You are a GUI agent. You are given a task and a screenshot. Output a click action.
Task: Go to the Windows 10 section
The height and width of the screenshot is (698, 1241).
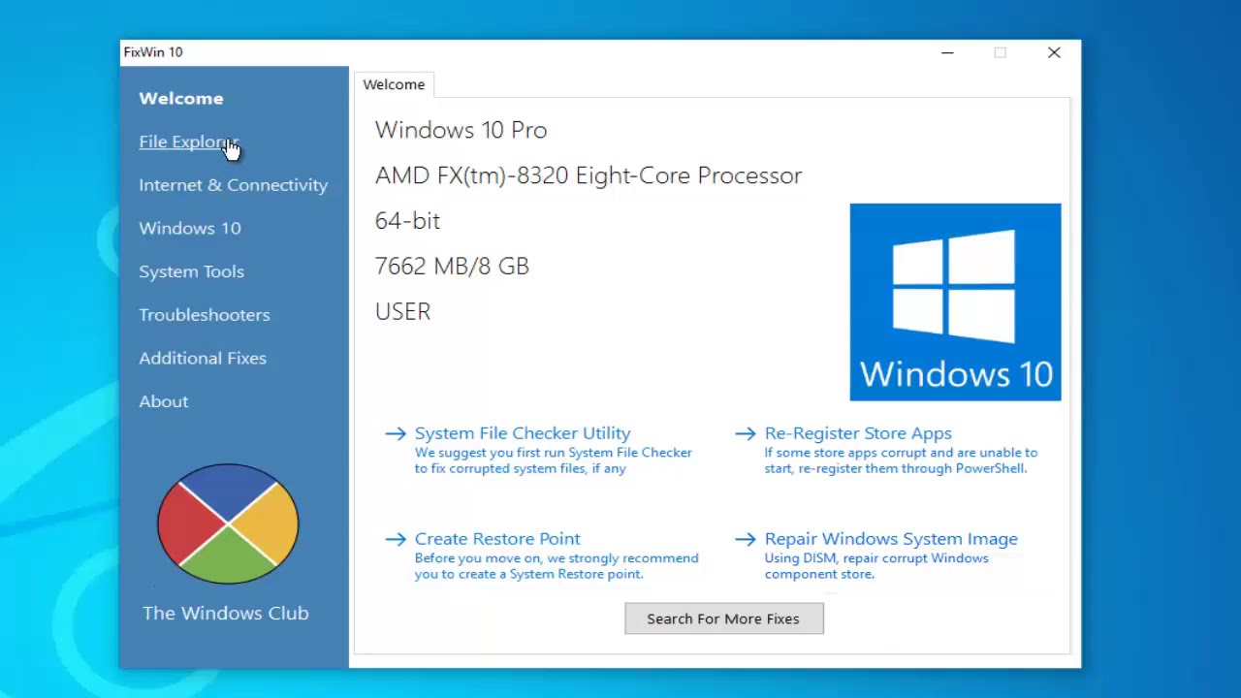coord(189,228)
